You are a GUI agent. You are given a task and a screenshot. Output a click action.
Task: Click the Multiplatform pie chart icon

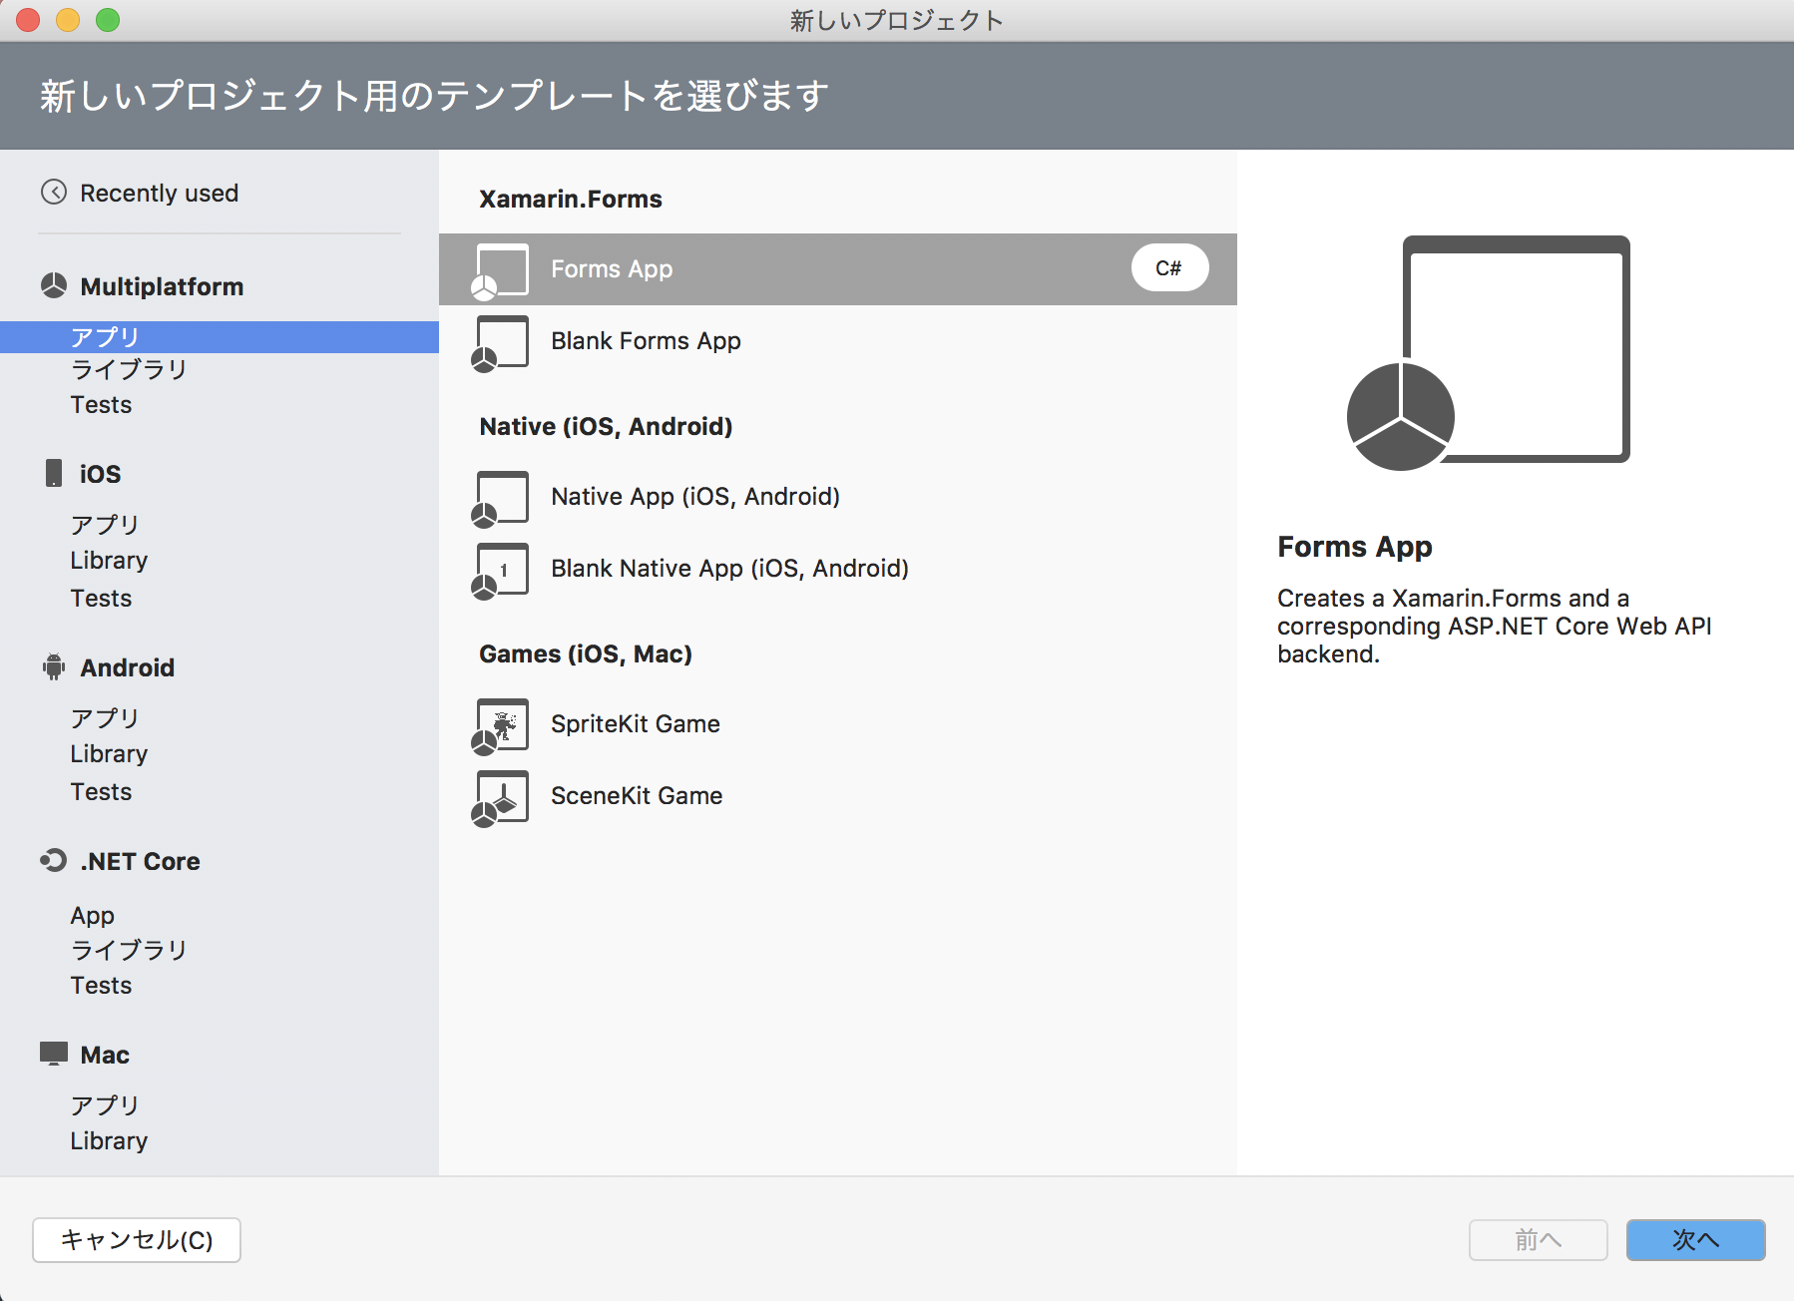coord(52,286)
